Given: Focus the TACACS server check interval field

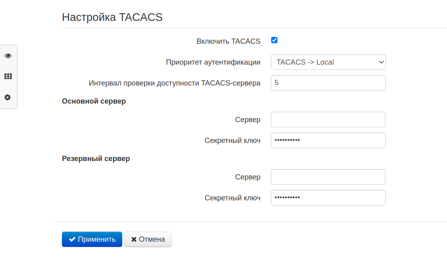Looking at the screenshot, I should point(328,83).
